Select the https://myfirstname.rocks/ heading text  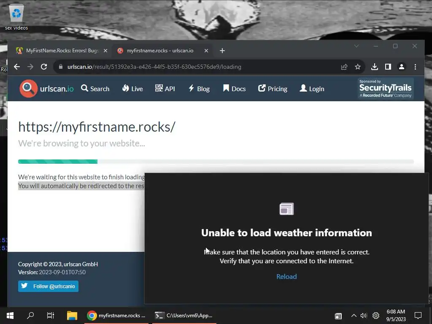pos(97,127)
